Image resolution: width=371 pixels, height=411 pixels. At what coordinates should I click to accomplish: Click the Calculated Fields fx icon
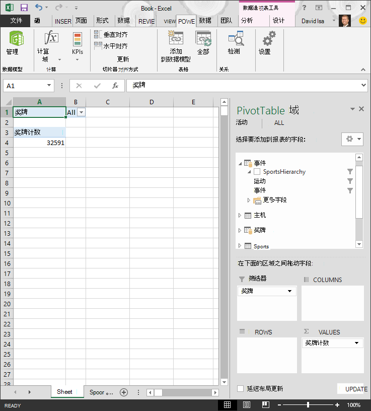click(51, 37)
